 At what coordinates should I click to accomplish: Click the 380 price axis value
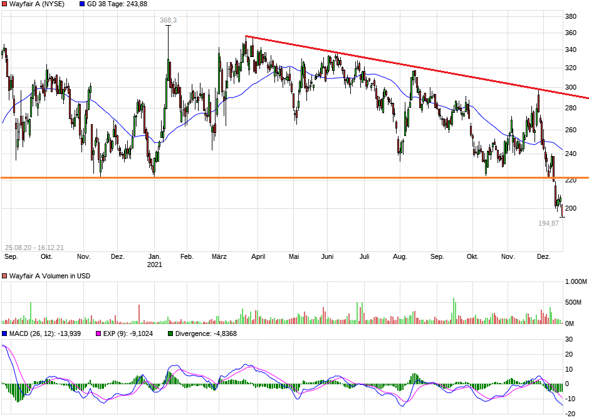pyautogui.click(x=571, y=16)
